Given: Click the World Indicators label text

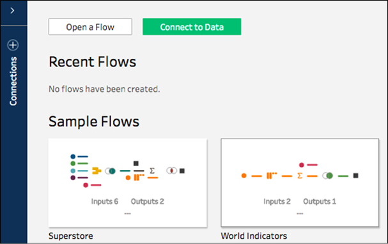Looking at the screenshot, I should [x=254, y=236].
